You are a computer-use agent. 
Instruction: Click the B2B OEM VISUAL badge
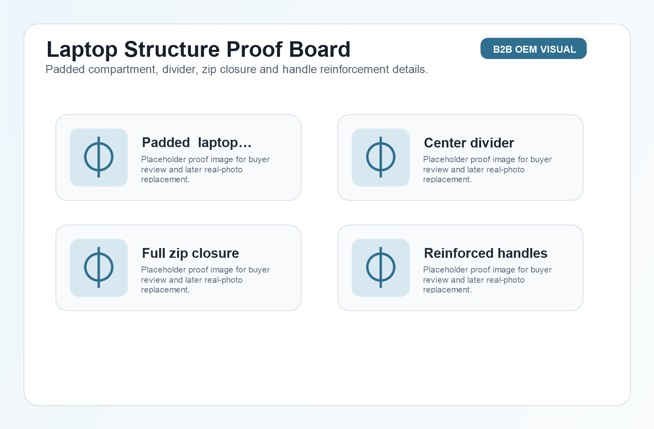coord(533,49)
